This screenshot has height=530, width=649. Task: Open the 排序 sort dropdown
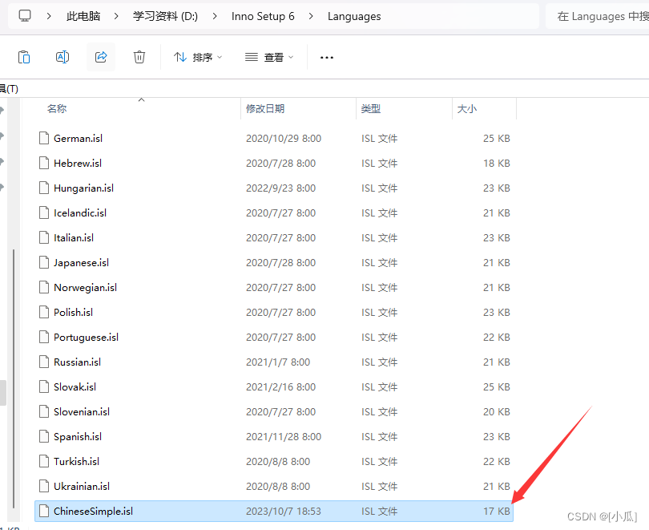point(198,57)
